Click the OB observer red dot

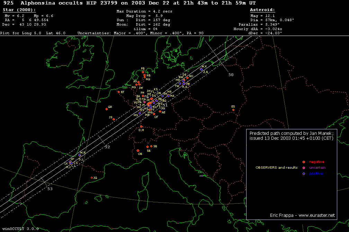138,151
